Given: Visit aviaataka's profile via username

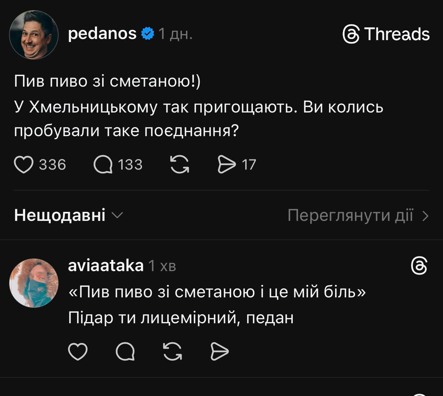Looking at the screenshot, I should (106, 266).
